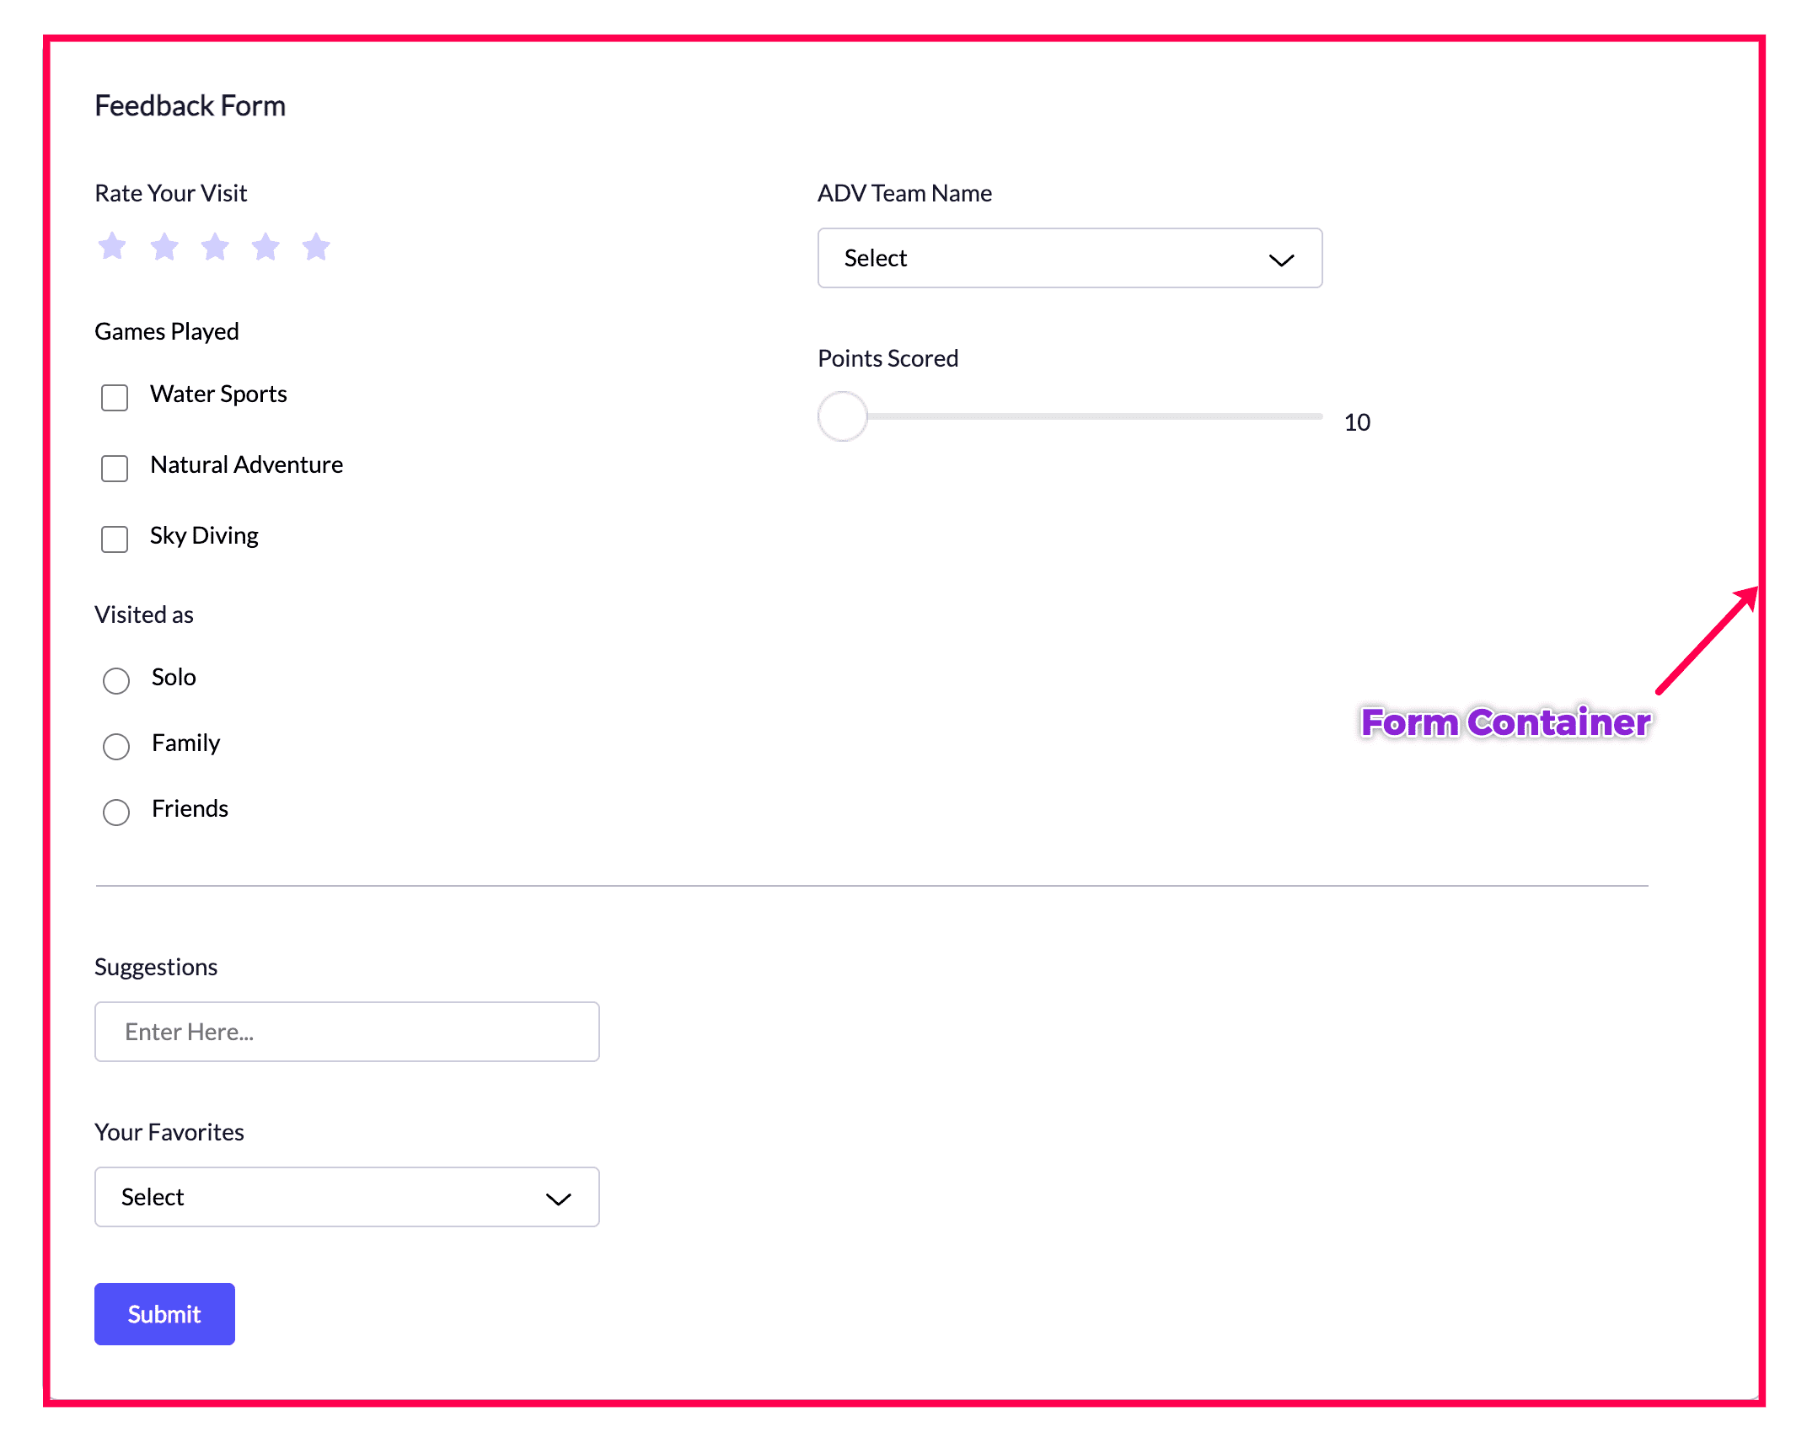Click the Points Scored slider handle
This screenshot has height=1438, width=1807.
pyautogui.click(x=843, y=416)
